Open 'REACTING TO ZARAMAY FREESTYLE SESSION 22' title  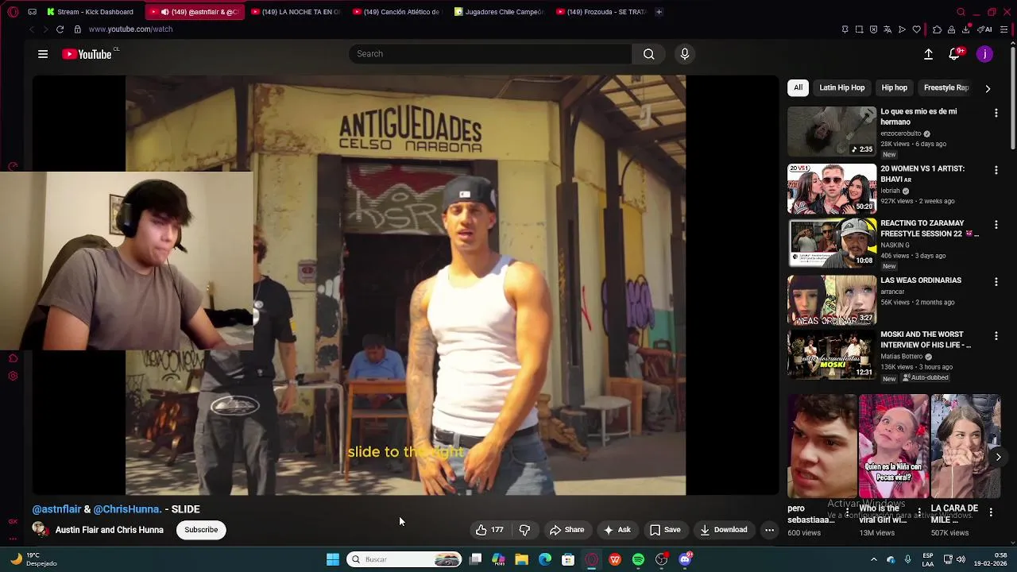coord(929,229)
